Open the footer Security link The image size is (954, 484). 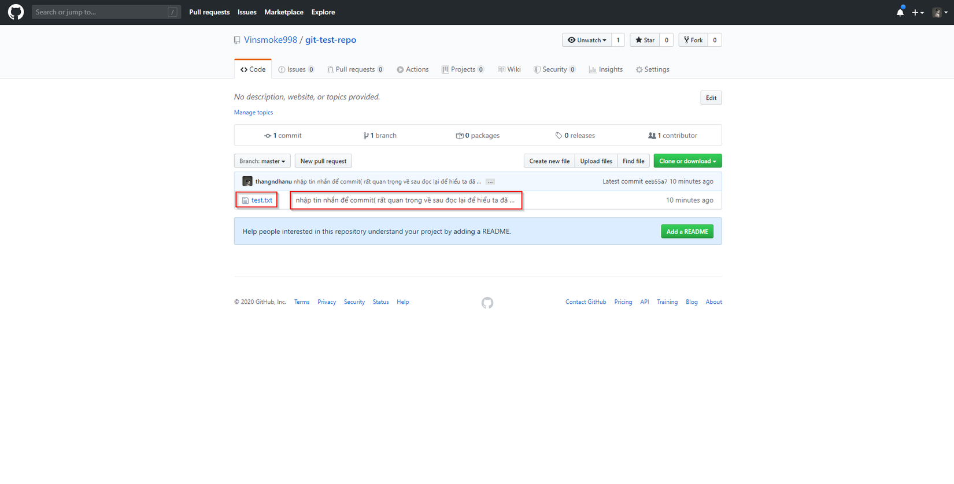click(354, 302)
